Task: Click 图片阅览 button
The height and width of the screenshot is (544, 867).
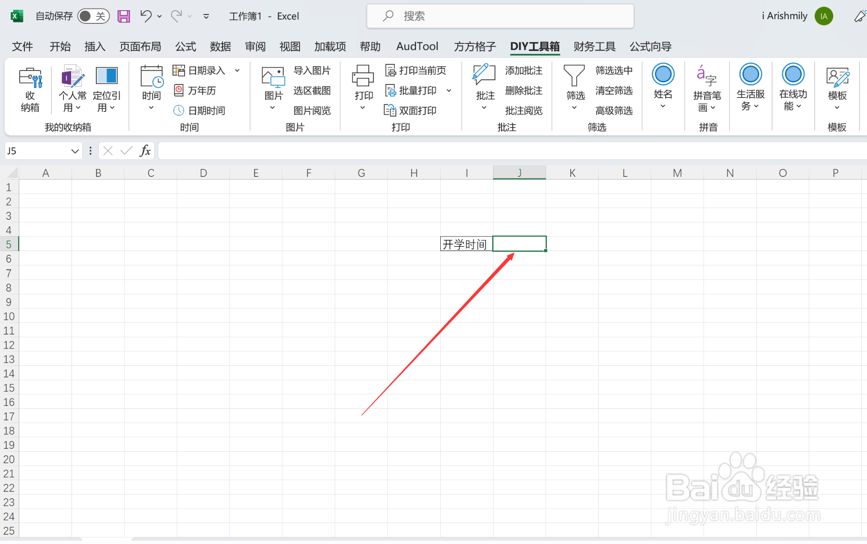Action: pyautogui.click(x=312, y=111)
